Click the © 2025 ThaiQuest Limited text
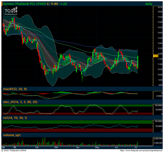This screenshot has height=153, width=164. point(14,150)
